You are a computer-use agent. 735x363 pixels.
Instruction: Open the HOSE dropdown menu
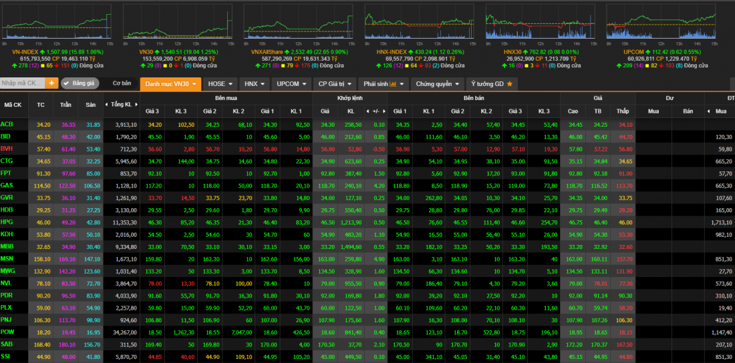[x=220, y=84]
